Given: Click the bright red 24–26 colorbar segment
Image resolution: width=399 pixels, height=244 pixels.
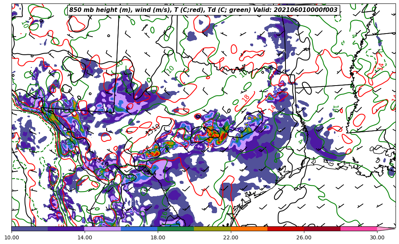Looking at the screenshot, I should (285, 229).
